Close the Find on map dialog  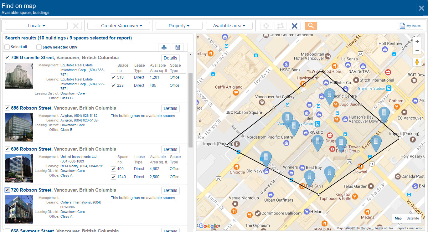(421, 8)
